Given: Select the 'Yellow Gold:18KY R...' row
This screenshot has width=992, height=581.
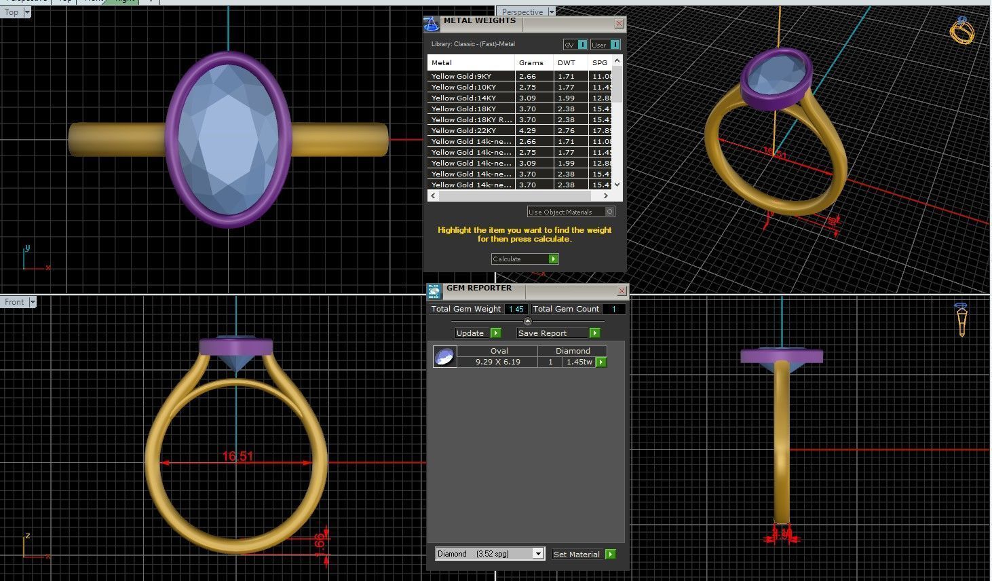Looking at the screenshot, I should click(x=520, y=119).
